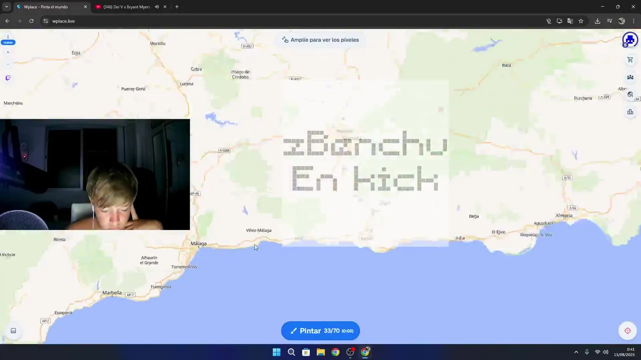Open volume control in system tray
The width and height of the screenshot is (641, 360).
605,352
